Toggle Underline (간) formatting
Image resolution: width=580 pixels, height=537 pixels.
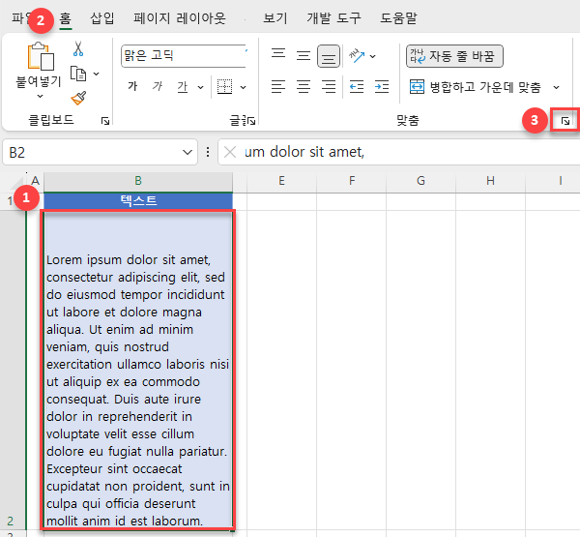tap(183, 87)
